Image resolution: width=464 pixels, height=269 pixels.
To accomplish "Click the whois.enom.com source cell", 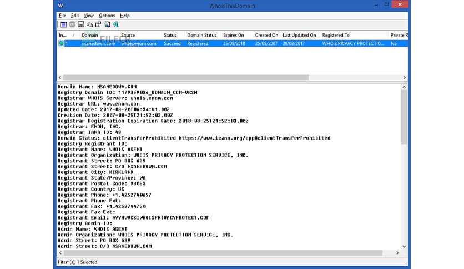I will coord(139,43).
